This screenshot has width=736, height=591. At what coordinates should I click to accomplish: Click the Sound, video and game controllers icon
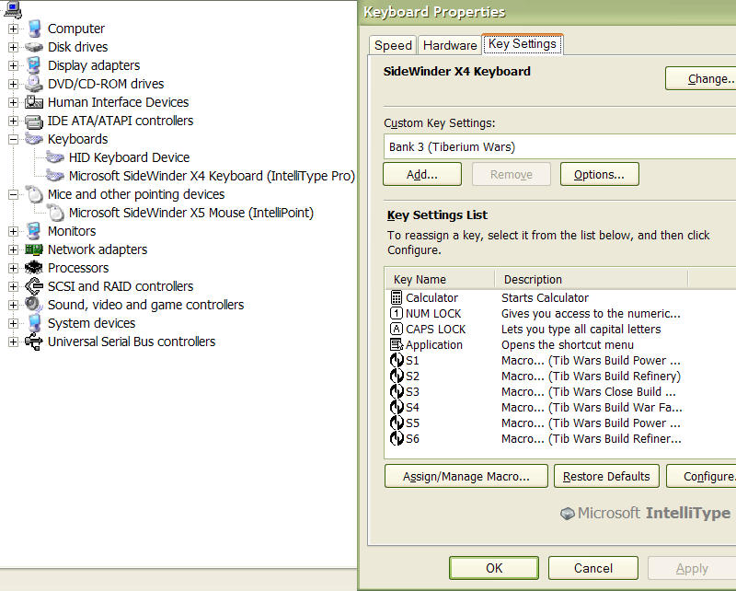pyautogui.click(x=34, y=304)
